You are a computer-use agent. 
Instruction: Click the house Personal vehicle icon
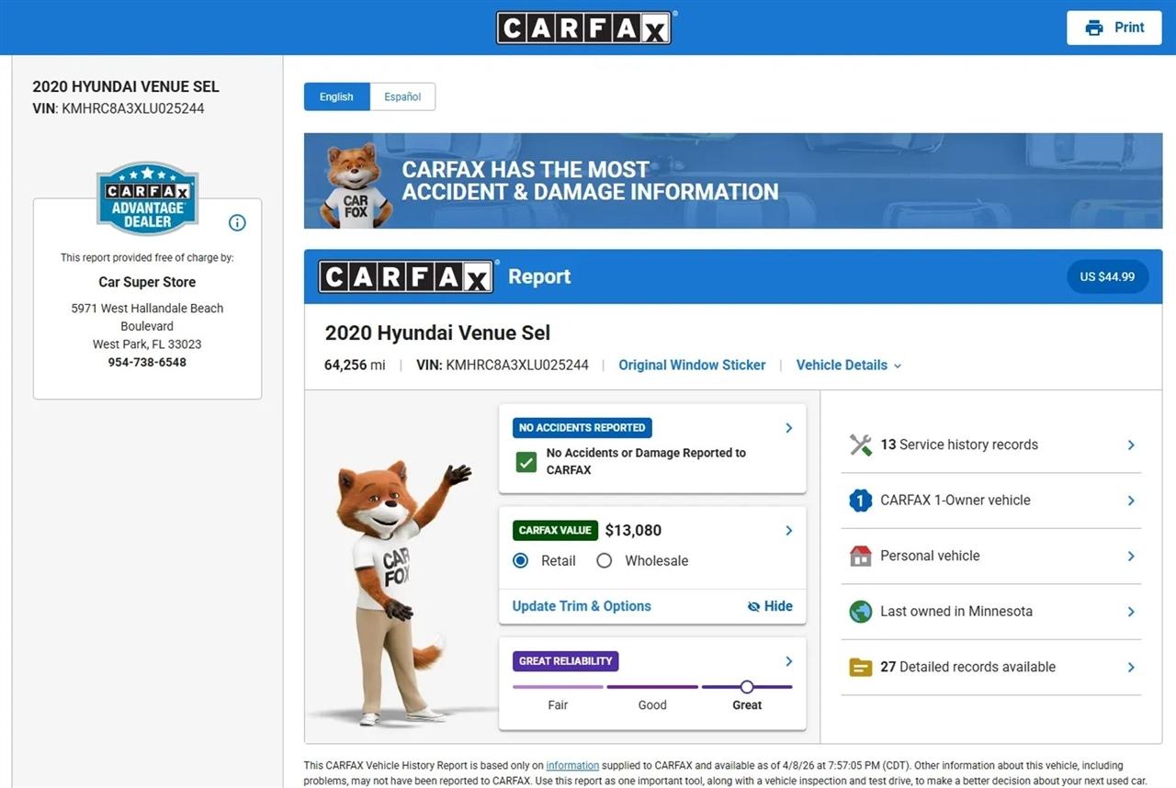click(860, 556)
